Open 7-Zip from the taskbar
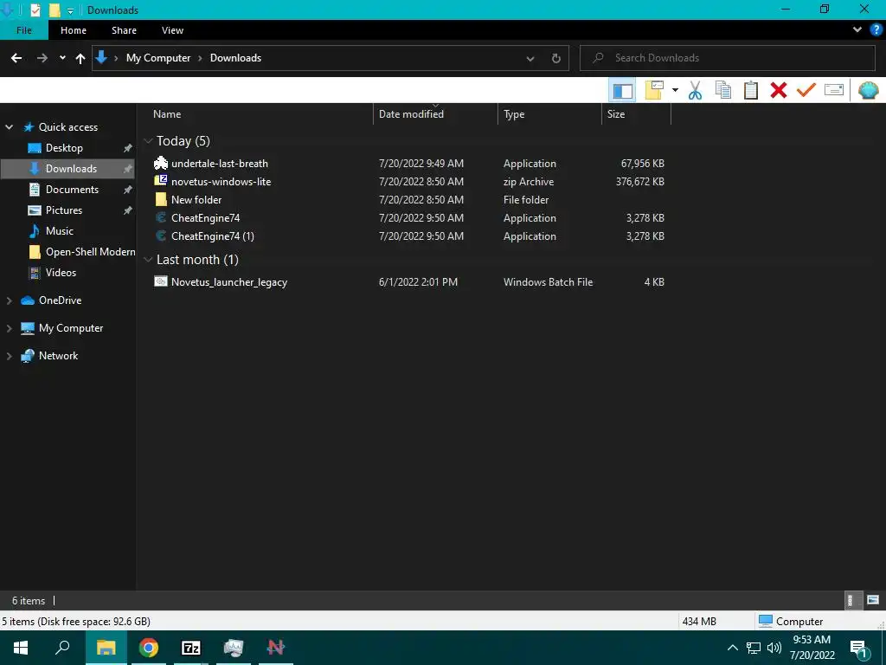 pos(191,648)
